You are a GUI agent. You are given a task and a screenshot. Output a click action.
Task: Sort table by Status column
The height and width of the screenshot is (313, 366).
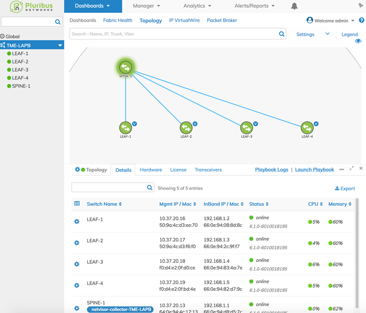259,204
